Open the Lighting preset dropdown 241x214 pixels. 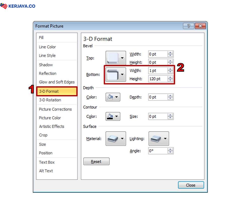tap(159, 138)
